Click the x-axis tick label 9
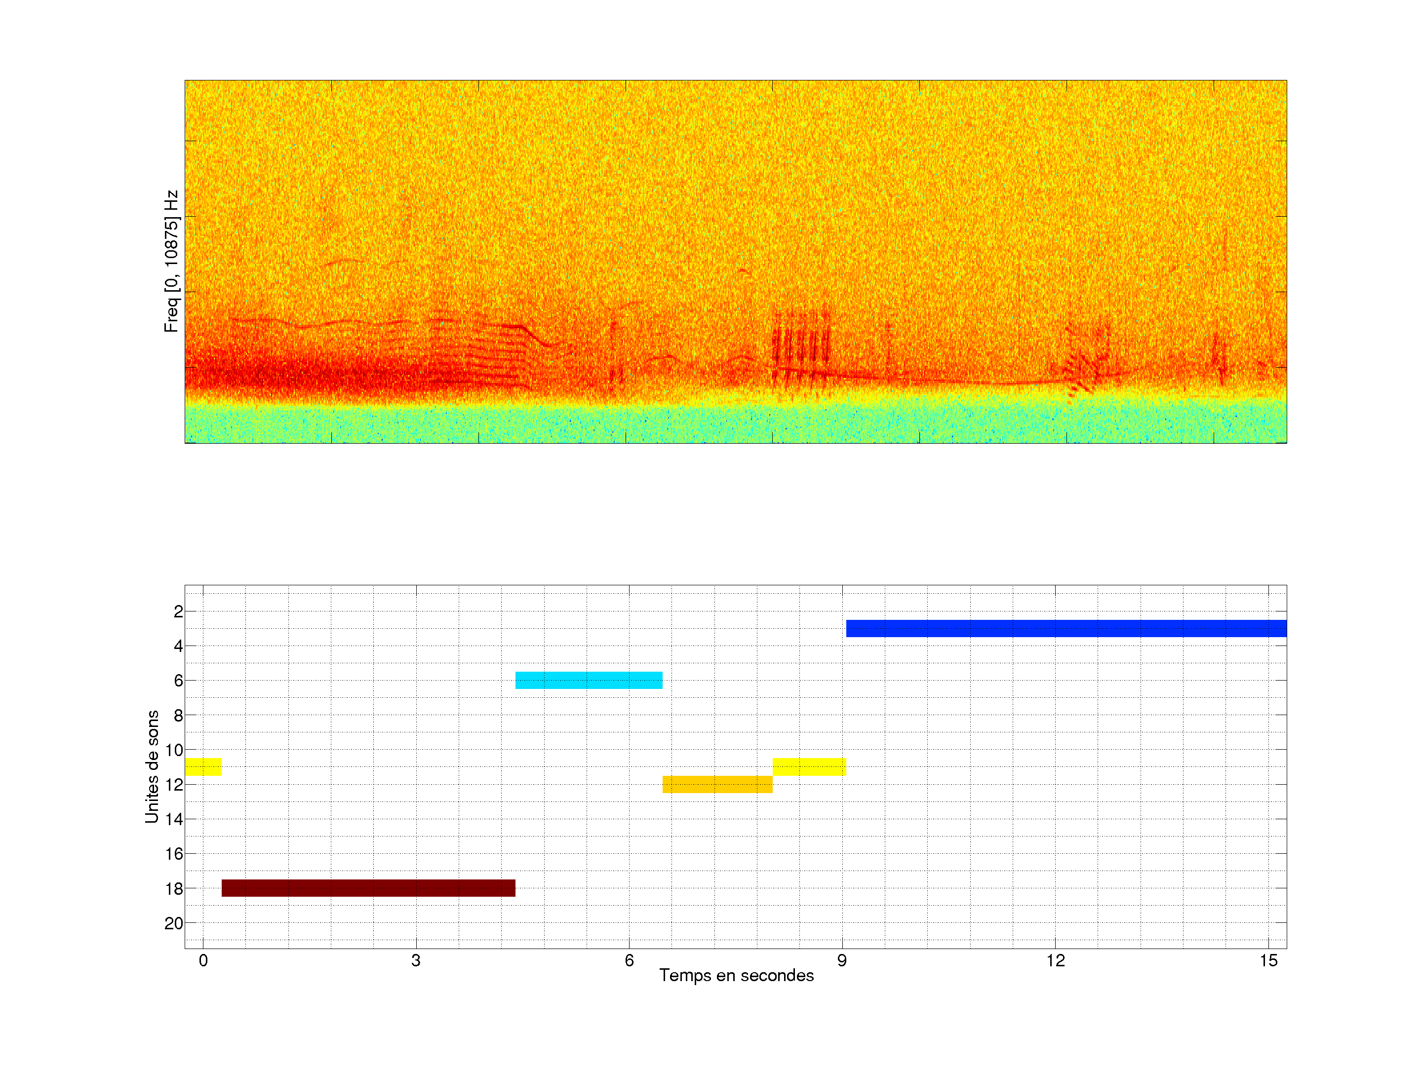 [841, 960]
